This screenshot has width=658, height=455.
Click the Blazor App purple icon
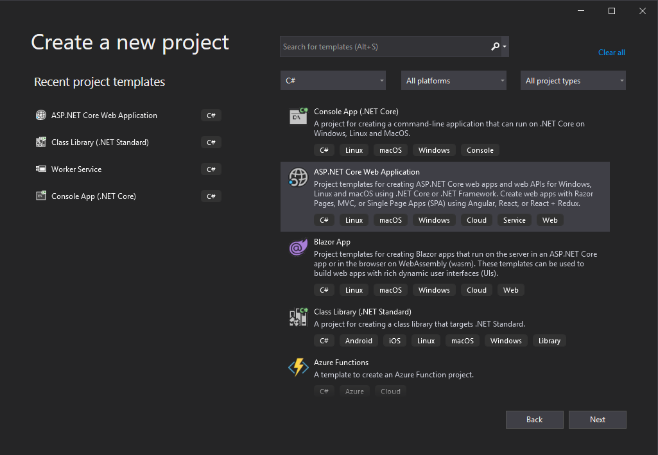(x=298, y=247)
